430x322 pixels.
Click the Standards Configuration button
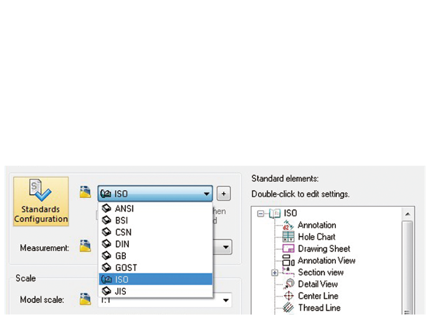(41, 201)
